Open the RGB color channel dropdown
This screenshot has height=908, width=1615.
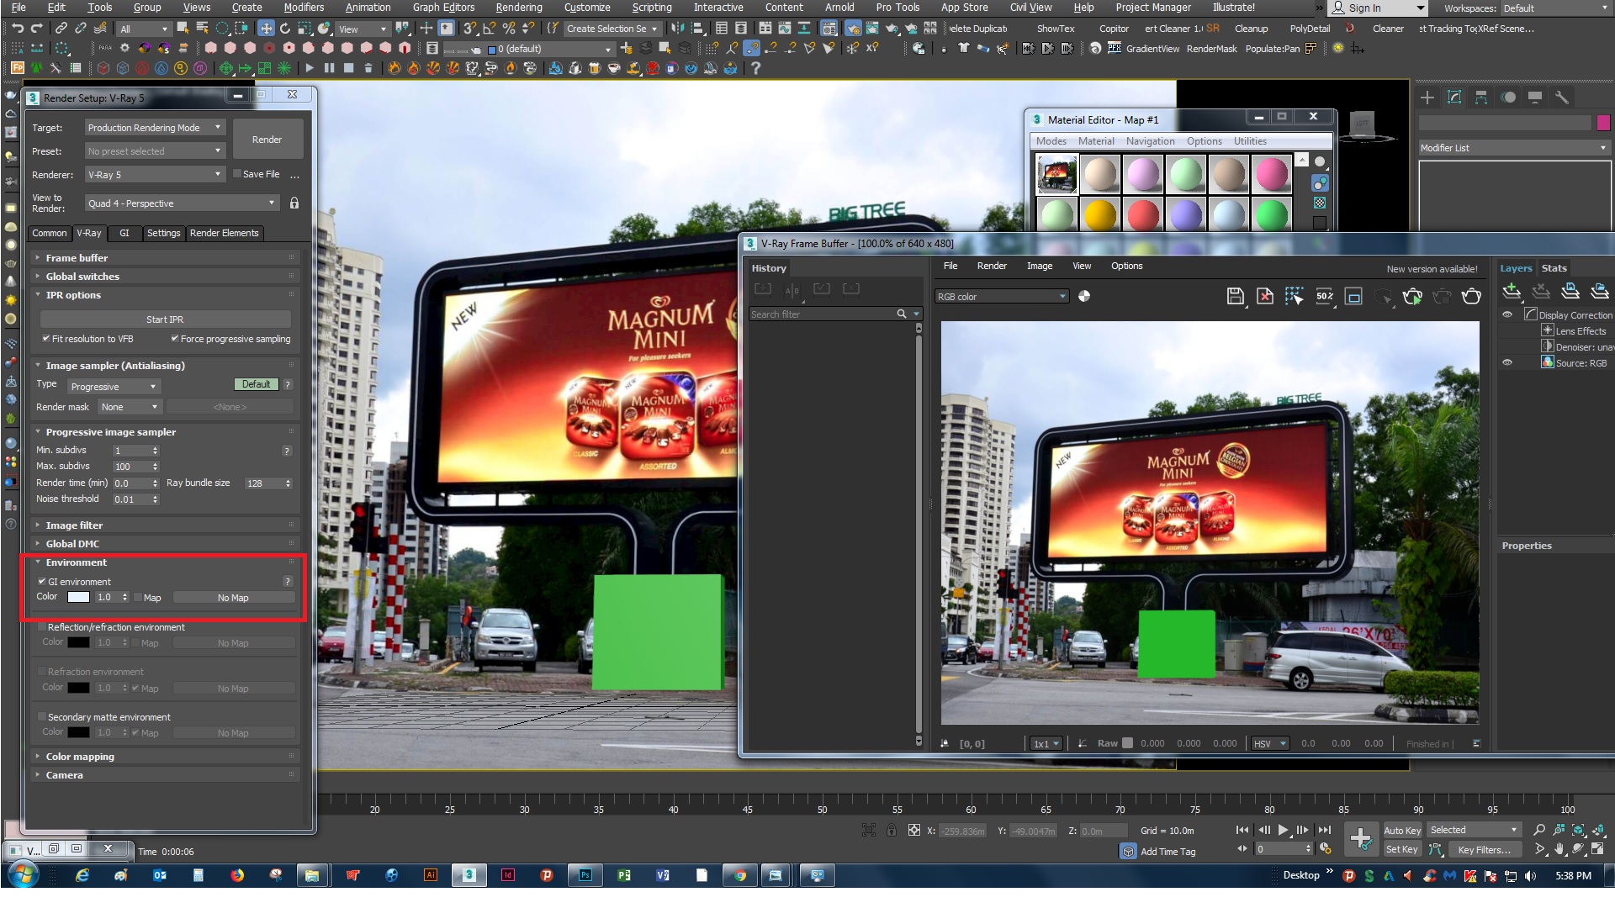tap(1001, 296)
